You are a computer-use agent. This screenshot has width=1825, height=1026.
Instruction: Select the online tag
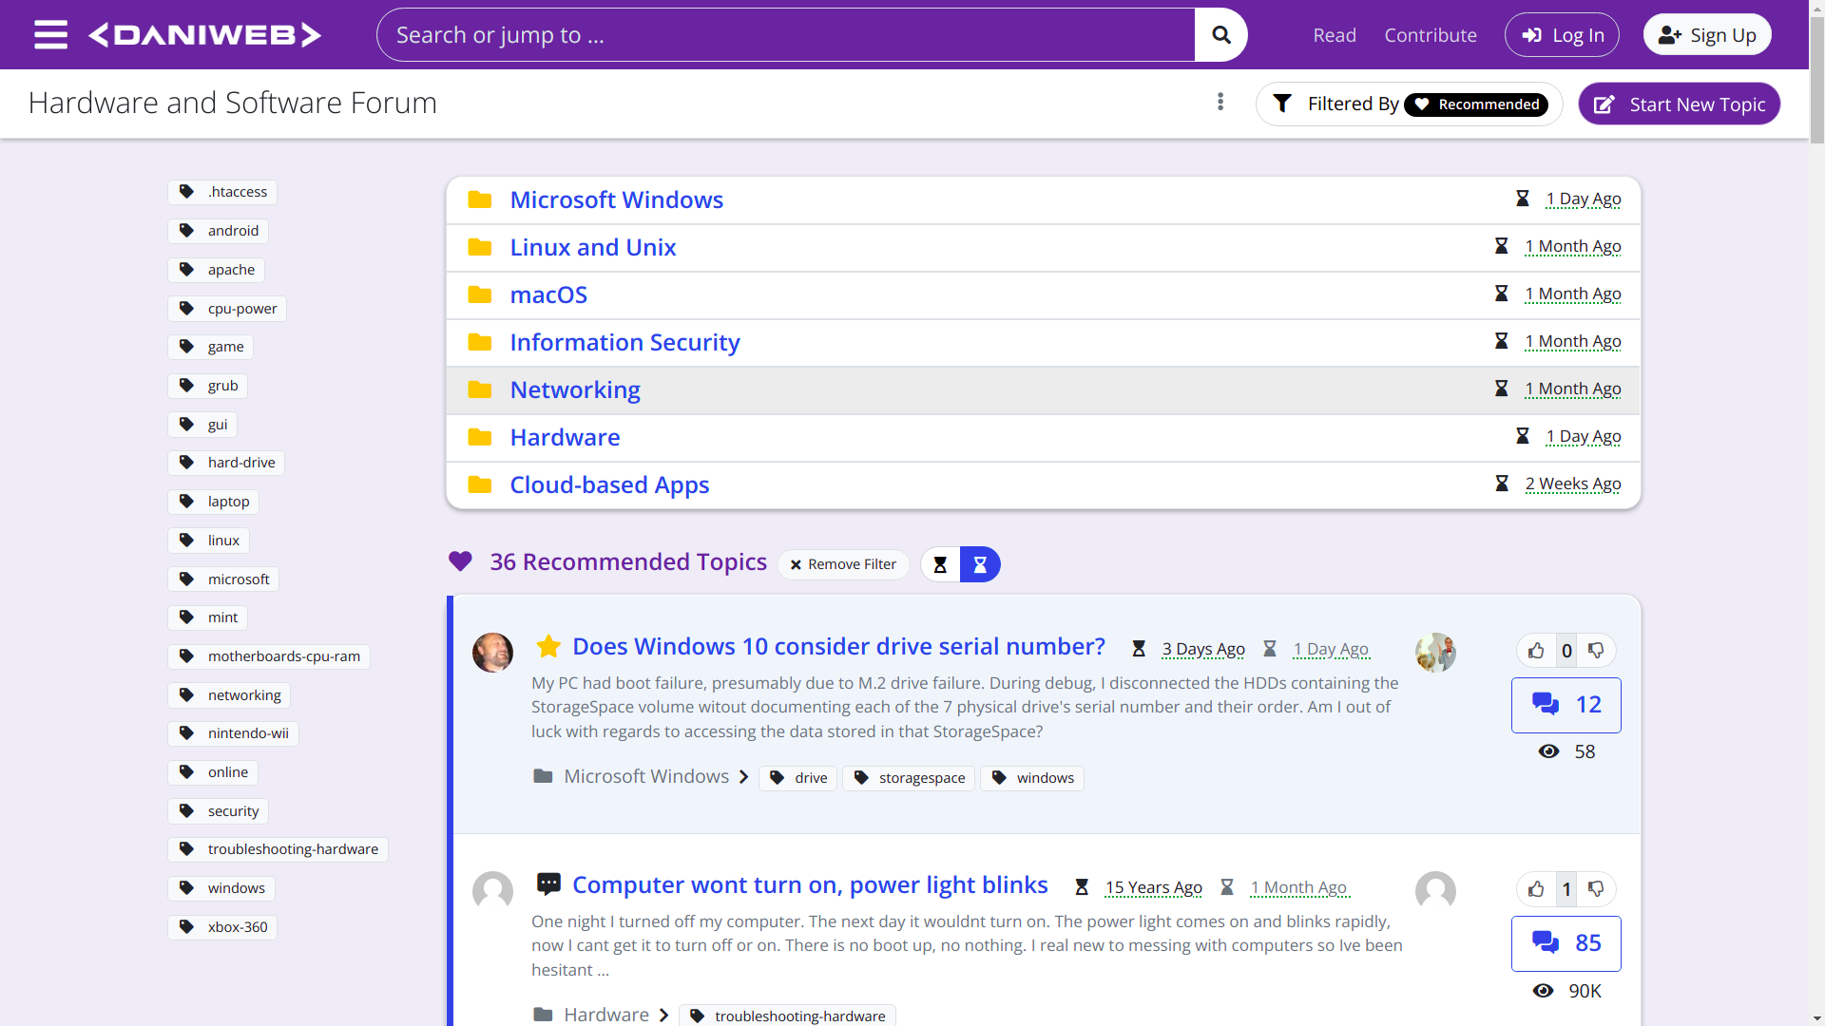[x=213, y=772]
